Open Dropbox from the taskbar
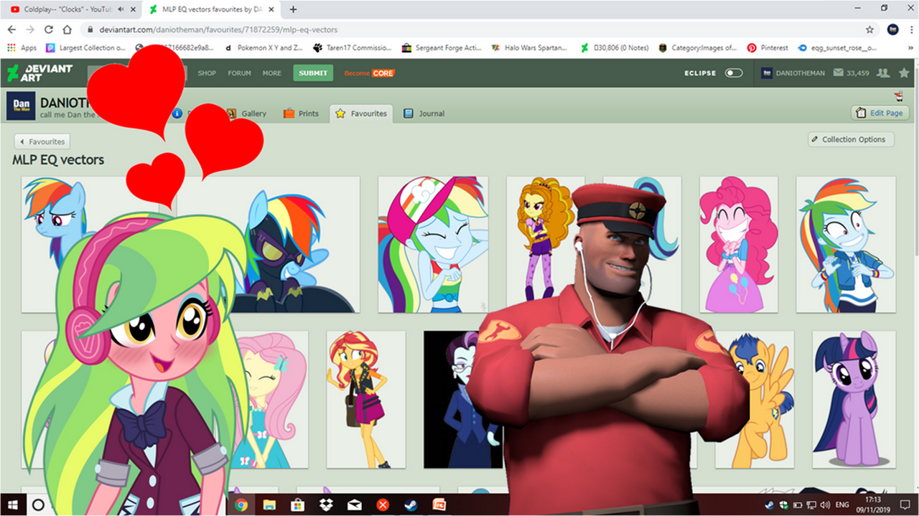919x516 pixels. click(x=326, y=505)
